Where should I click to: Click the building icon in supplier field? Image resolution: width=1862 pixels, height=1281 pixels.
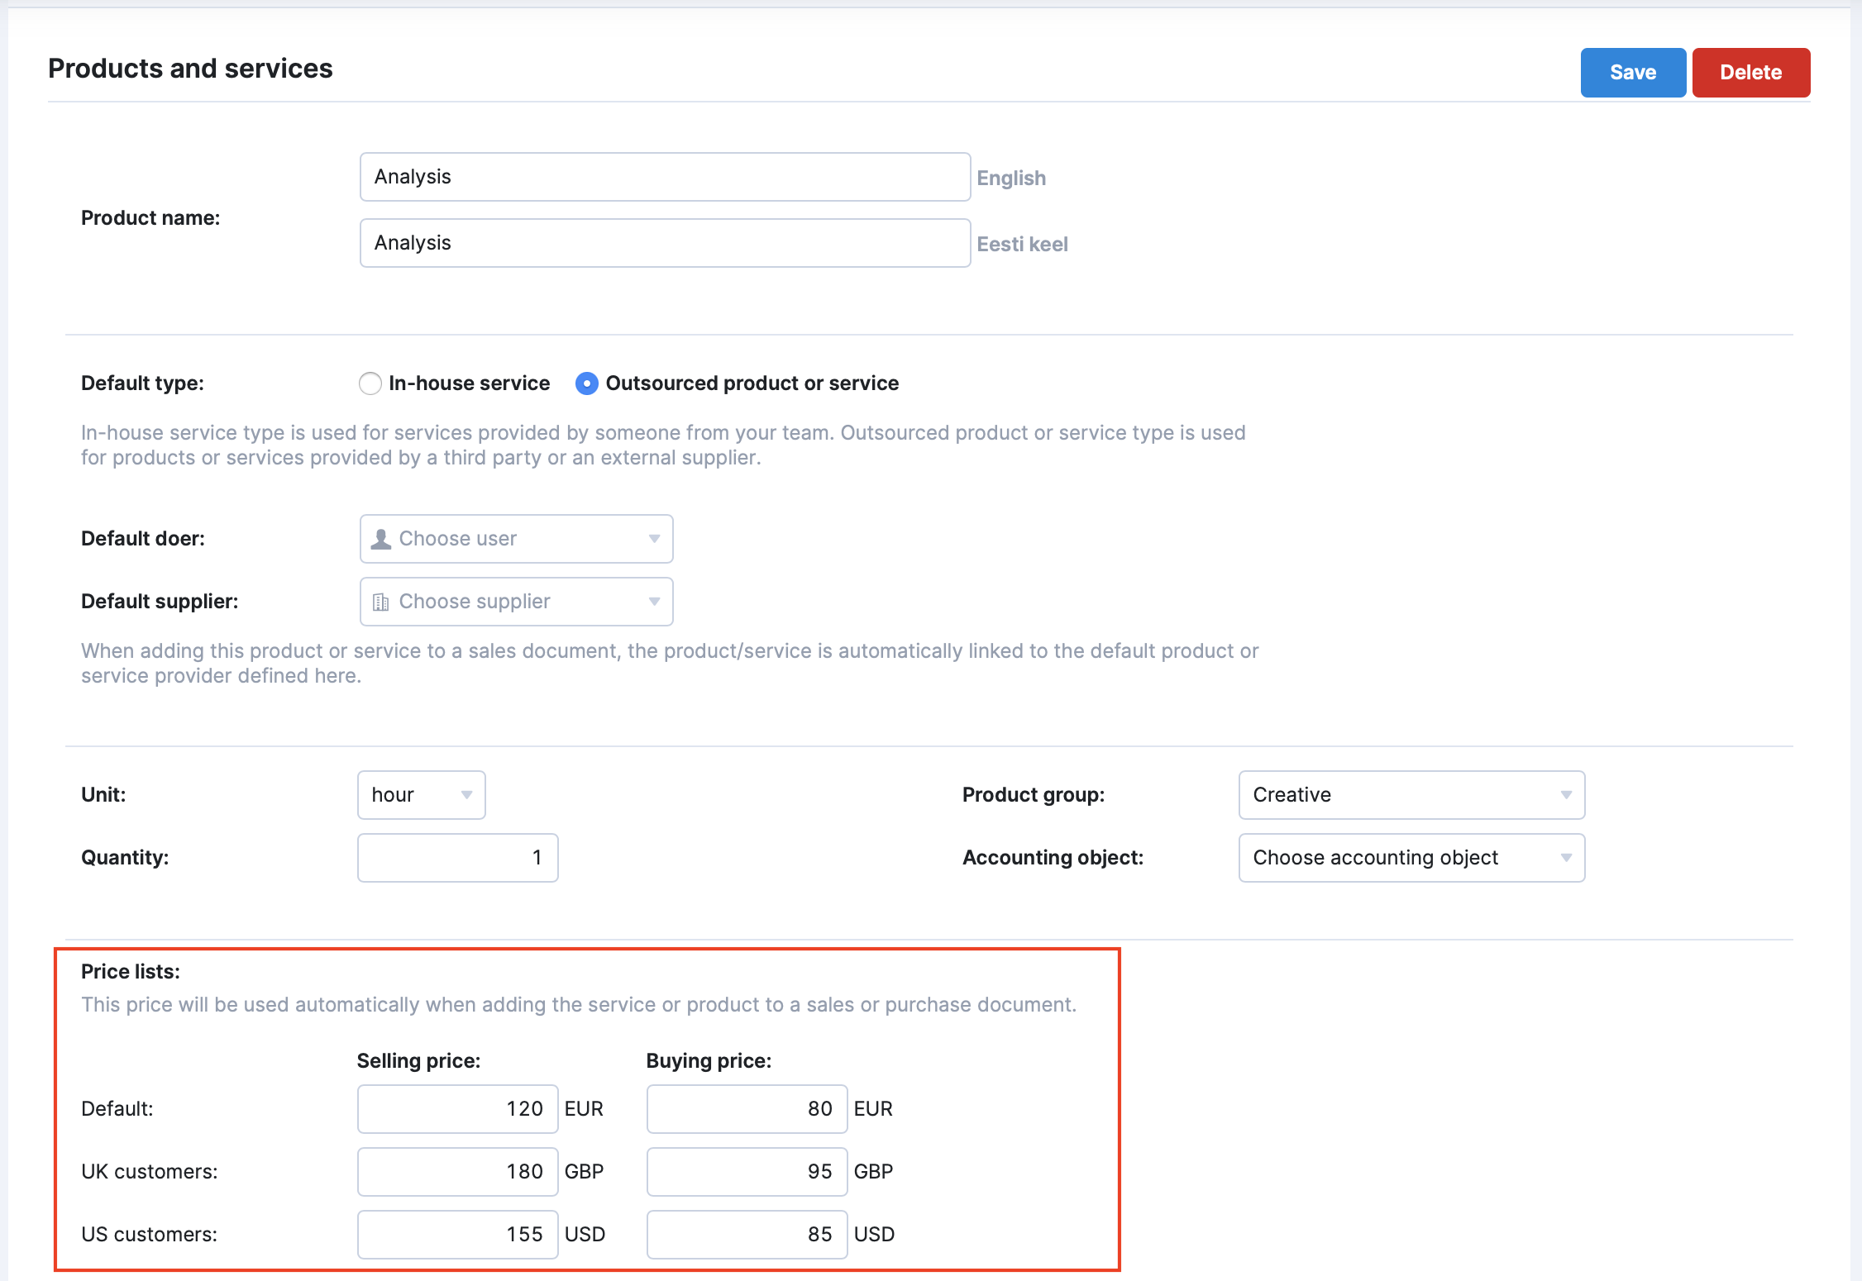tap(380, 602)
